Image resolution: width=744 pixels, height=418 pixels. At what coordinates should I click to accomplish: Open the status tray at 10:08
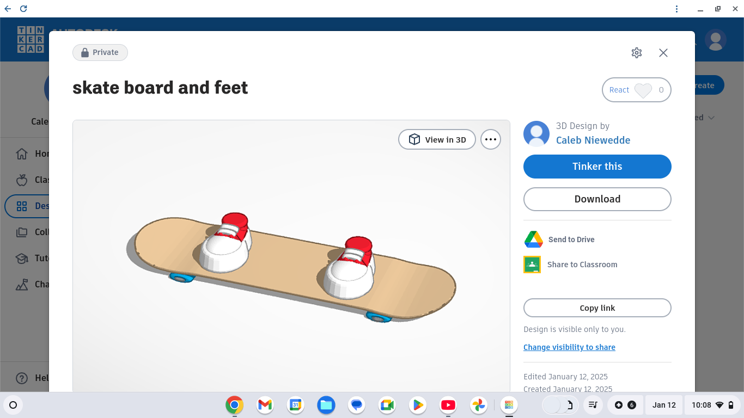coord(713,405)
